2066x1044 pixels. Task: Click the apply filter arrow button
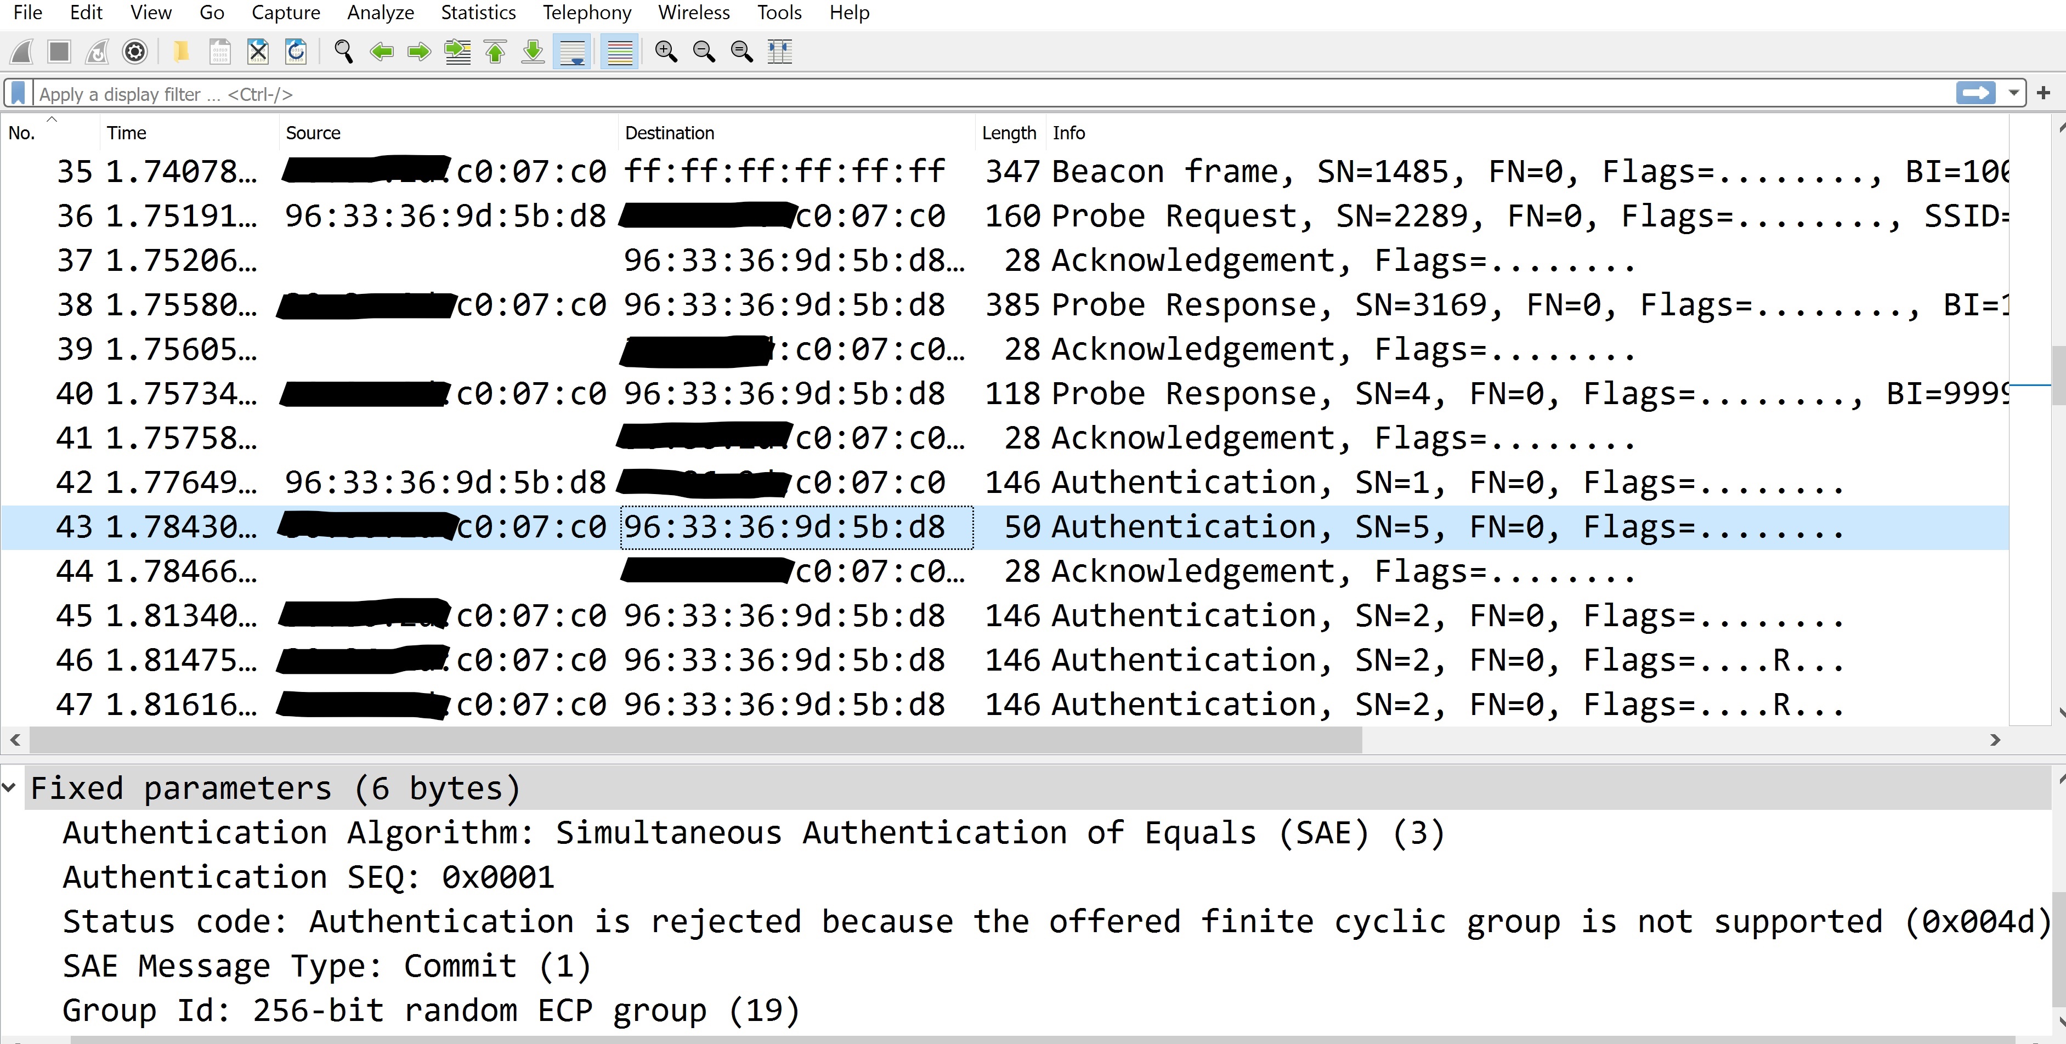point(1976,94)
